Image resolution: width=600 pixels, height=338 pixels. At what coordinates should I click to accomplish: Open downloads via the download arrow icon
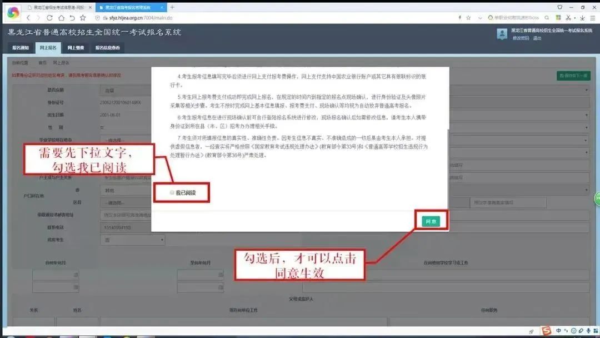(582, 18)
